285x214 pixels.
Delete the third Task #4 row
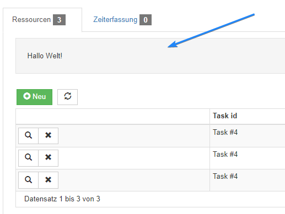49,180
